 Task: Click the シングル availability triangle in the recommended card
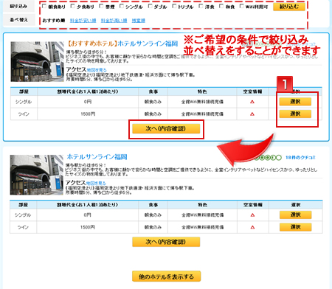[x=252, y=102]
